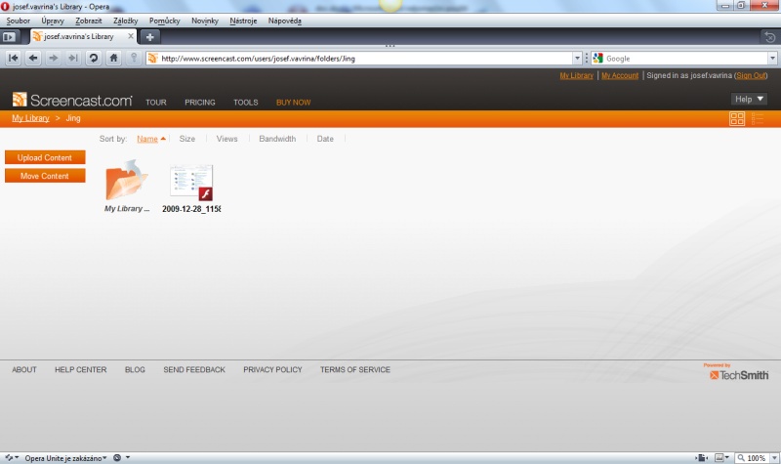The height and width of the screenshot is (464, 781).
Task: Open a new tab with the plus button
Action: [x=150, y=37]
